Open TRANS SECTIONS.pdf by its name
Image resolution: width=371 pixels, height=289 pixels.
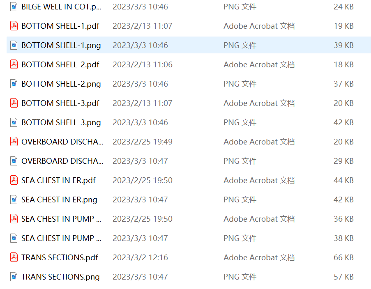[60, 257]
